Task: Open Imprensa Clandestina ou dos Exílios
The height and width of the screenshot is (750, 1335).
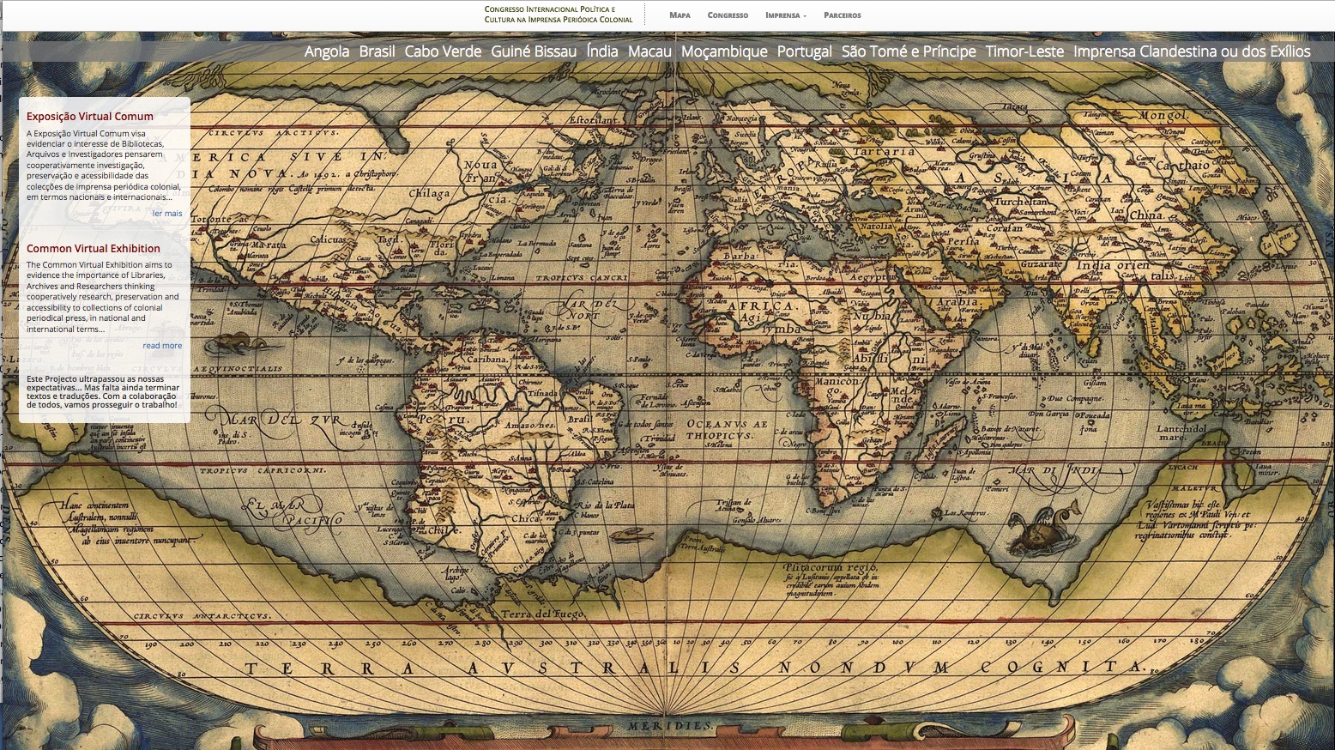Action: click(1192, 51)
